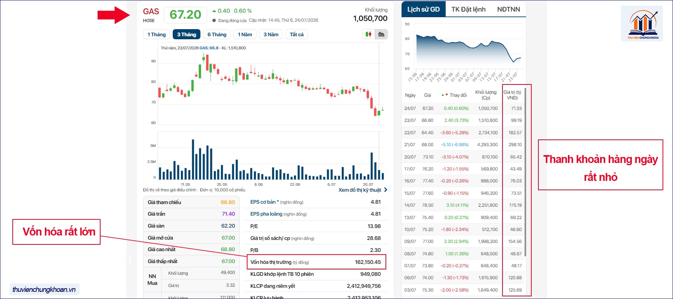The height and width of the screenshot is (299, 673).
Task: Switch chart to area view
Action: [381, 34]
